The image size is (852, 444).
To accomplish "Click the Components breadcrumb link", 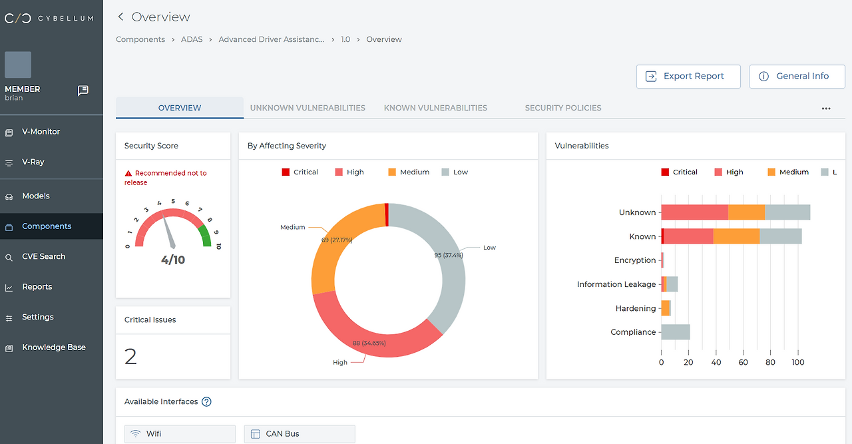I will 140,39.
